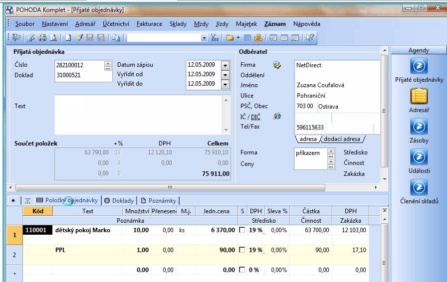
Task: Click the asterisk tab icon
Action: tap(13, 200)
